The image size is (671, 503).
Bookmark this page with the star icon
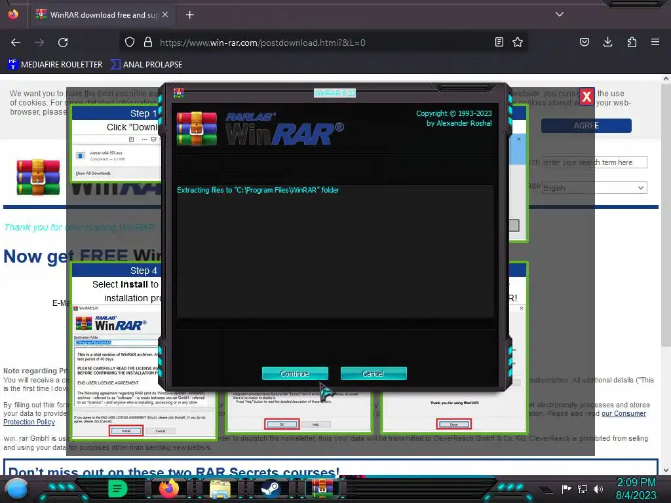coord(518,43)
